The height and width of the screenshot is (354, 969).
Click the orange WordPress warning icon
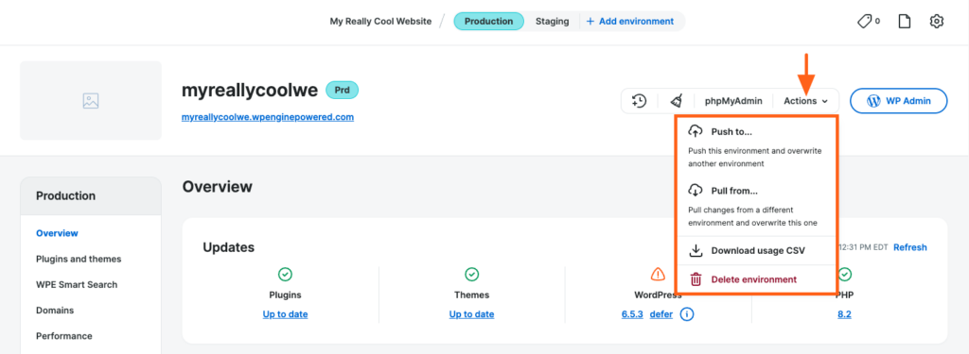pos(658,274)
